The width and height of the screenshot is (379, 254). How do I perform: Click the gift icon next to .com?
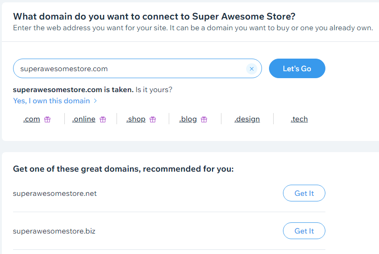point(48,119)
